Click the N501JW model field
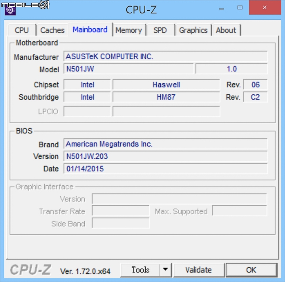The height and width of the screenshot is (282, 285). coord(128,69)
